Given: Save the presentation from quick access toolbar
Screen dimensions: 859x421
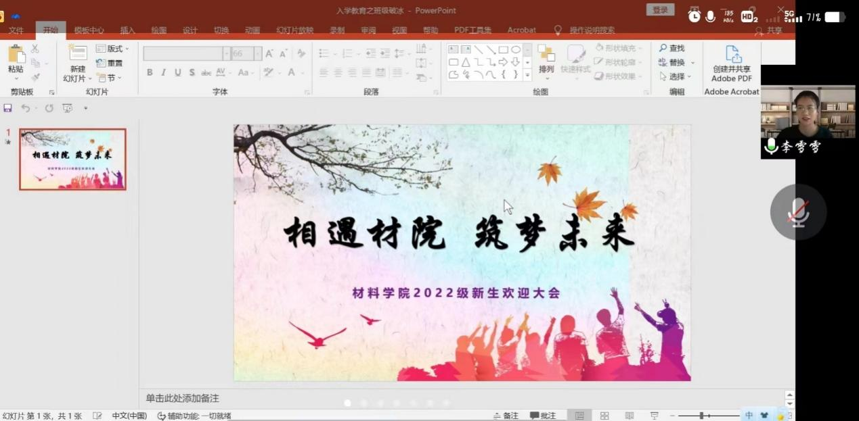Looking at the screenshot, I should tap(8, 108).
